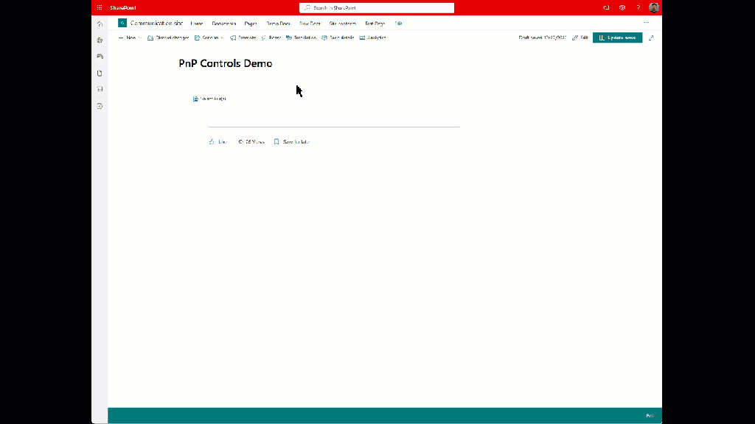Open the app launcher waffle icon
Viewport: 755px width, 424px height.
coord(100,7)
